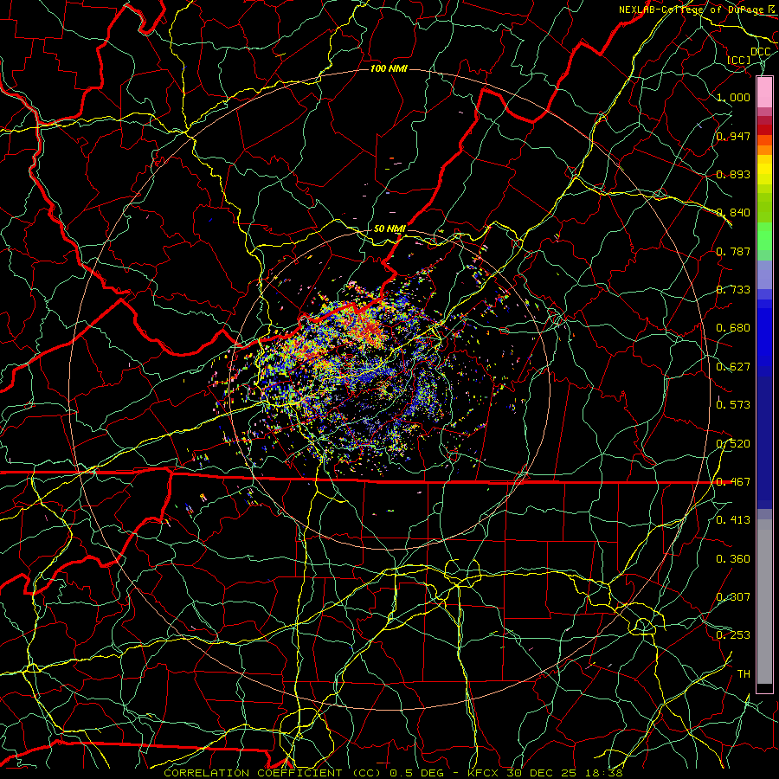
Task: Click the DCC product label
Action: point(760,52)
